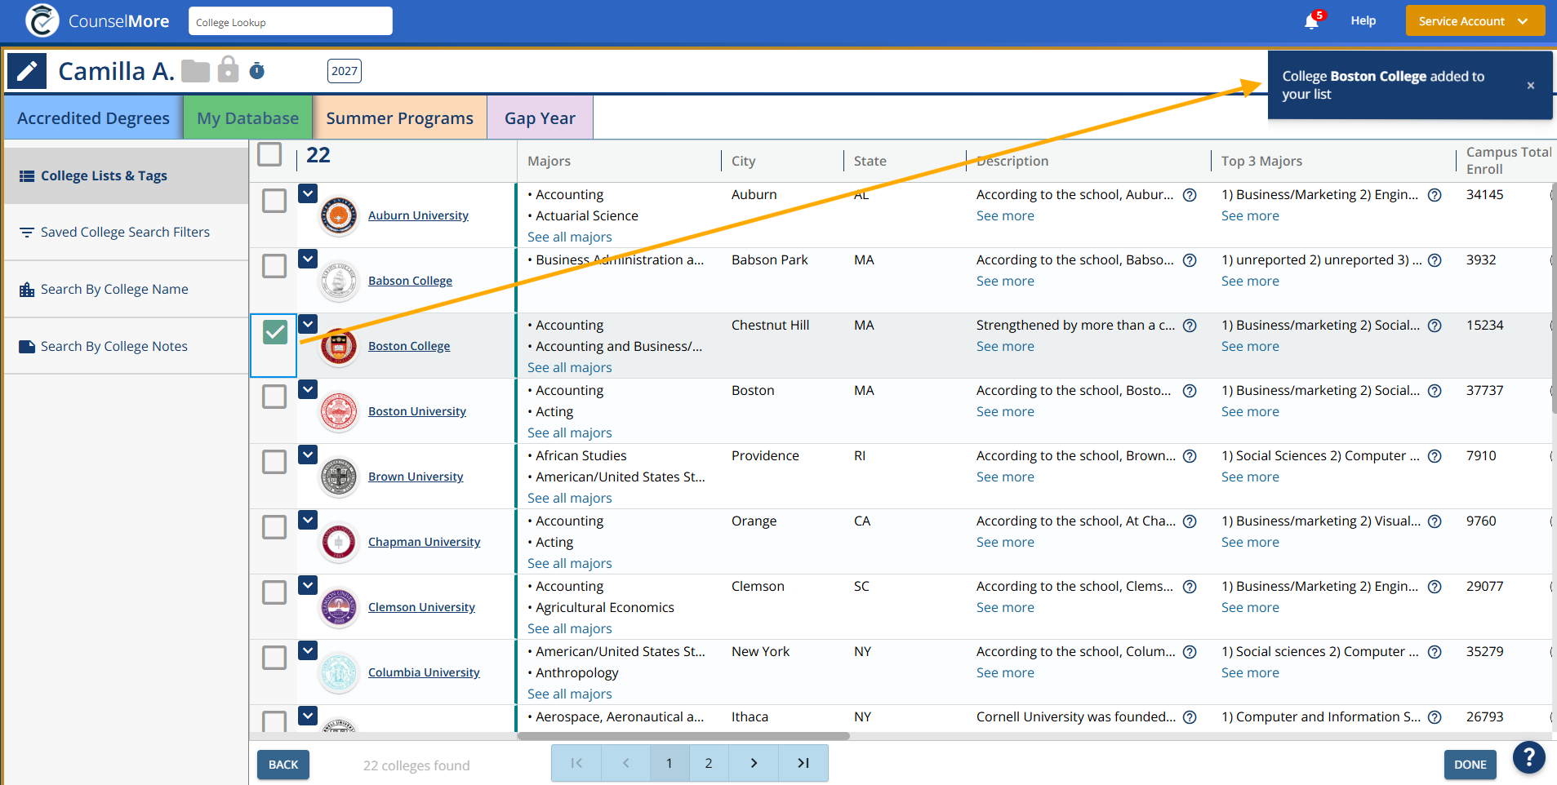
Task: Check the Brown University checkbox
Action: pos(274,462)
